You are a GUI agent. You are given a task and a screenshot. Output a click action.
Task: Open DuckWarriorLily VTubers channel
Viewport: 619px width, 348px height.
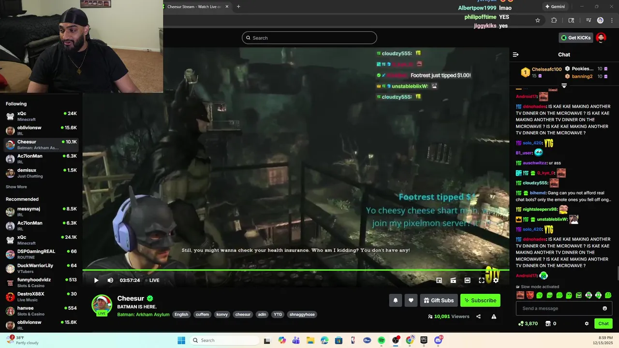click(41, 268)
